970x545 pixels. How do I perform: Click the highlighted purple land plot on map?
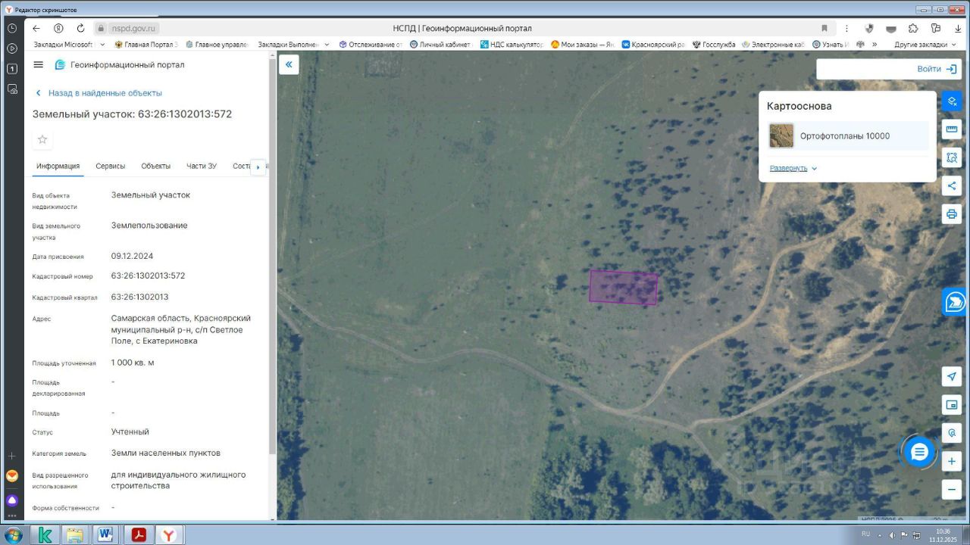624,288
